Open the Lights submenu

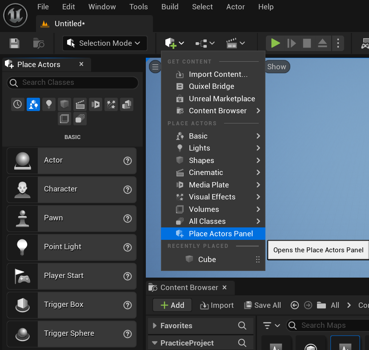coord(213,148)
